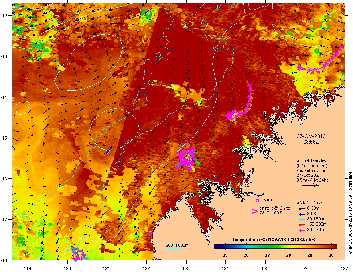Click the magenta 300-600m arrow legend symbol
The image size is (353, 272).
pos(302,230)
